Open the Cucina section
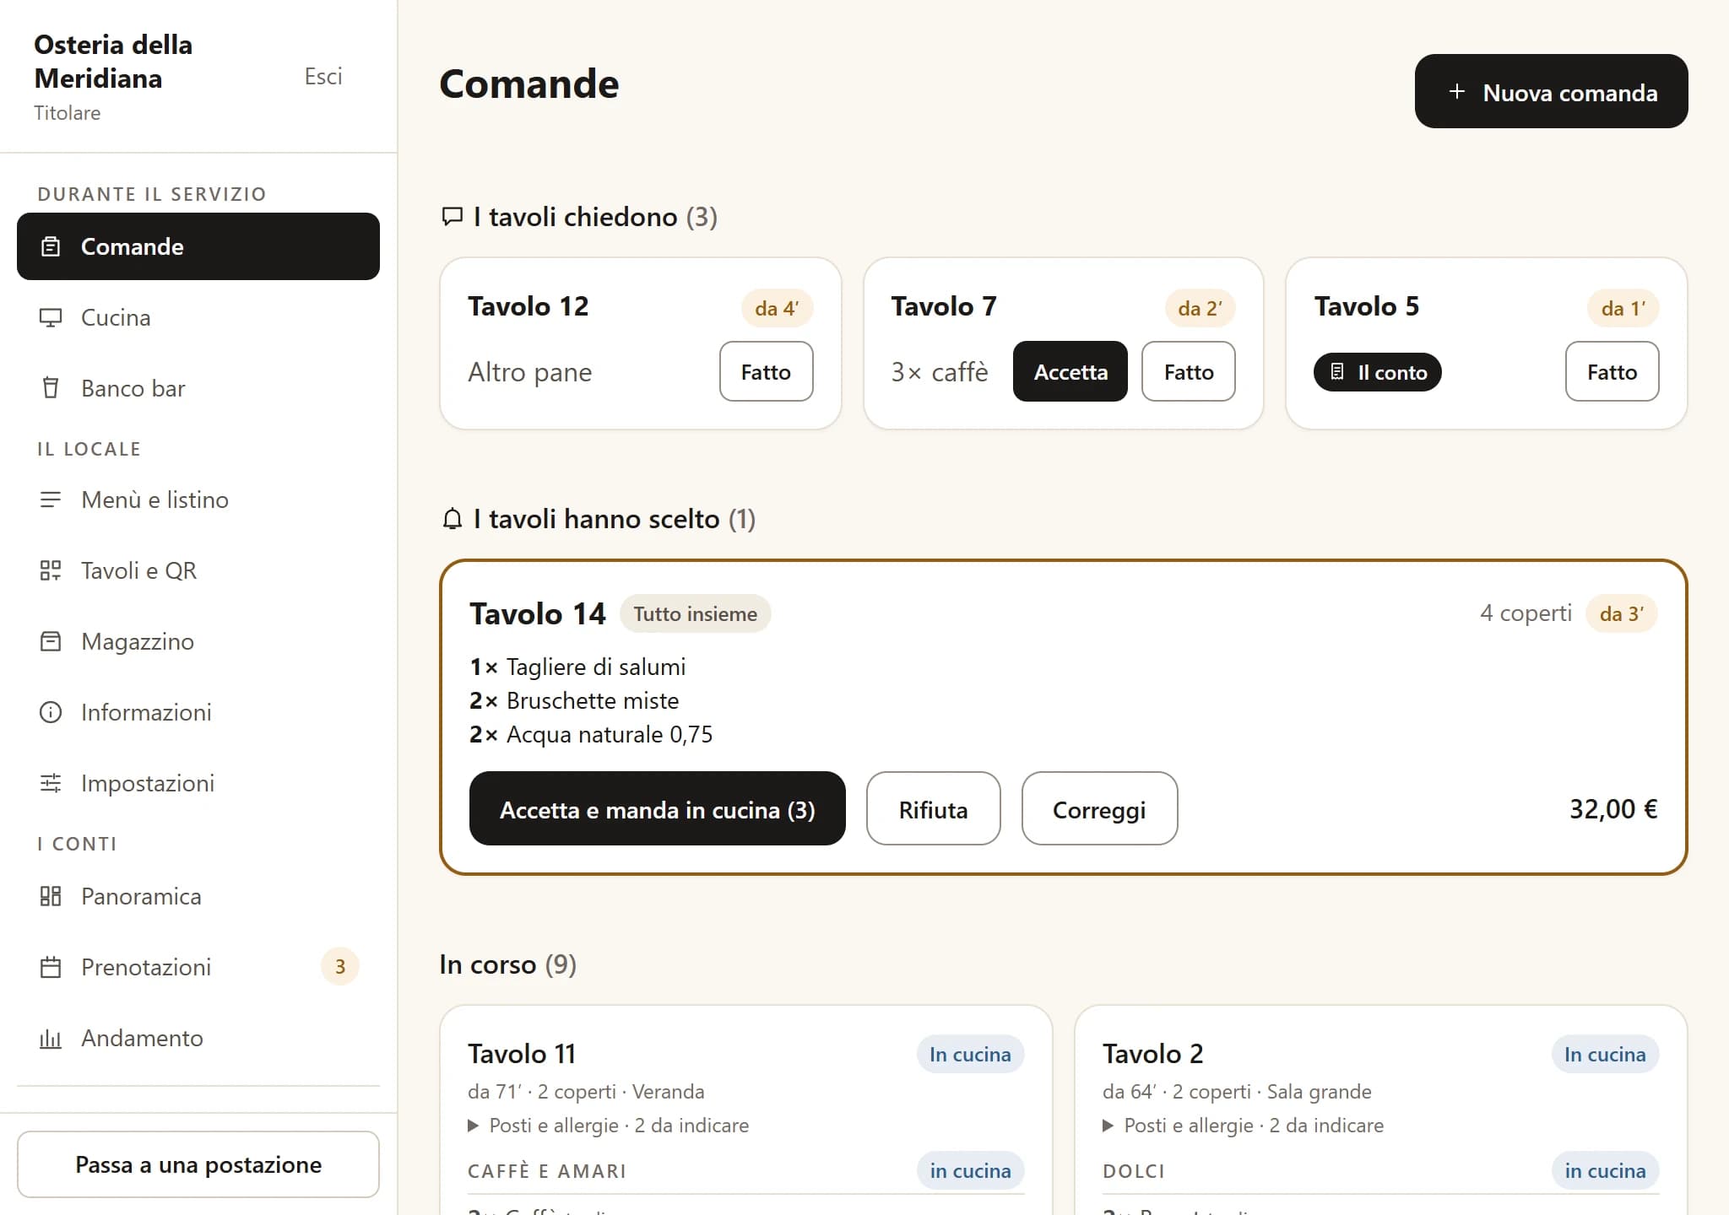This screenshot has height=1215, width=1729. point(198,317)
